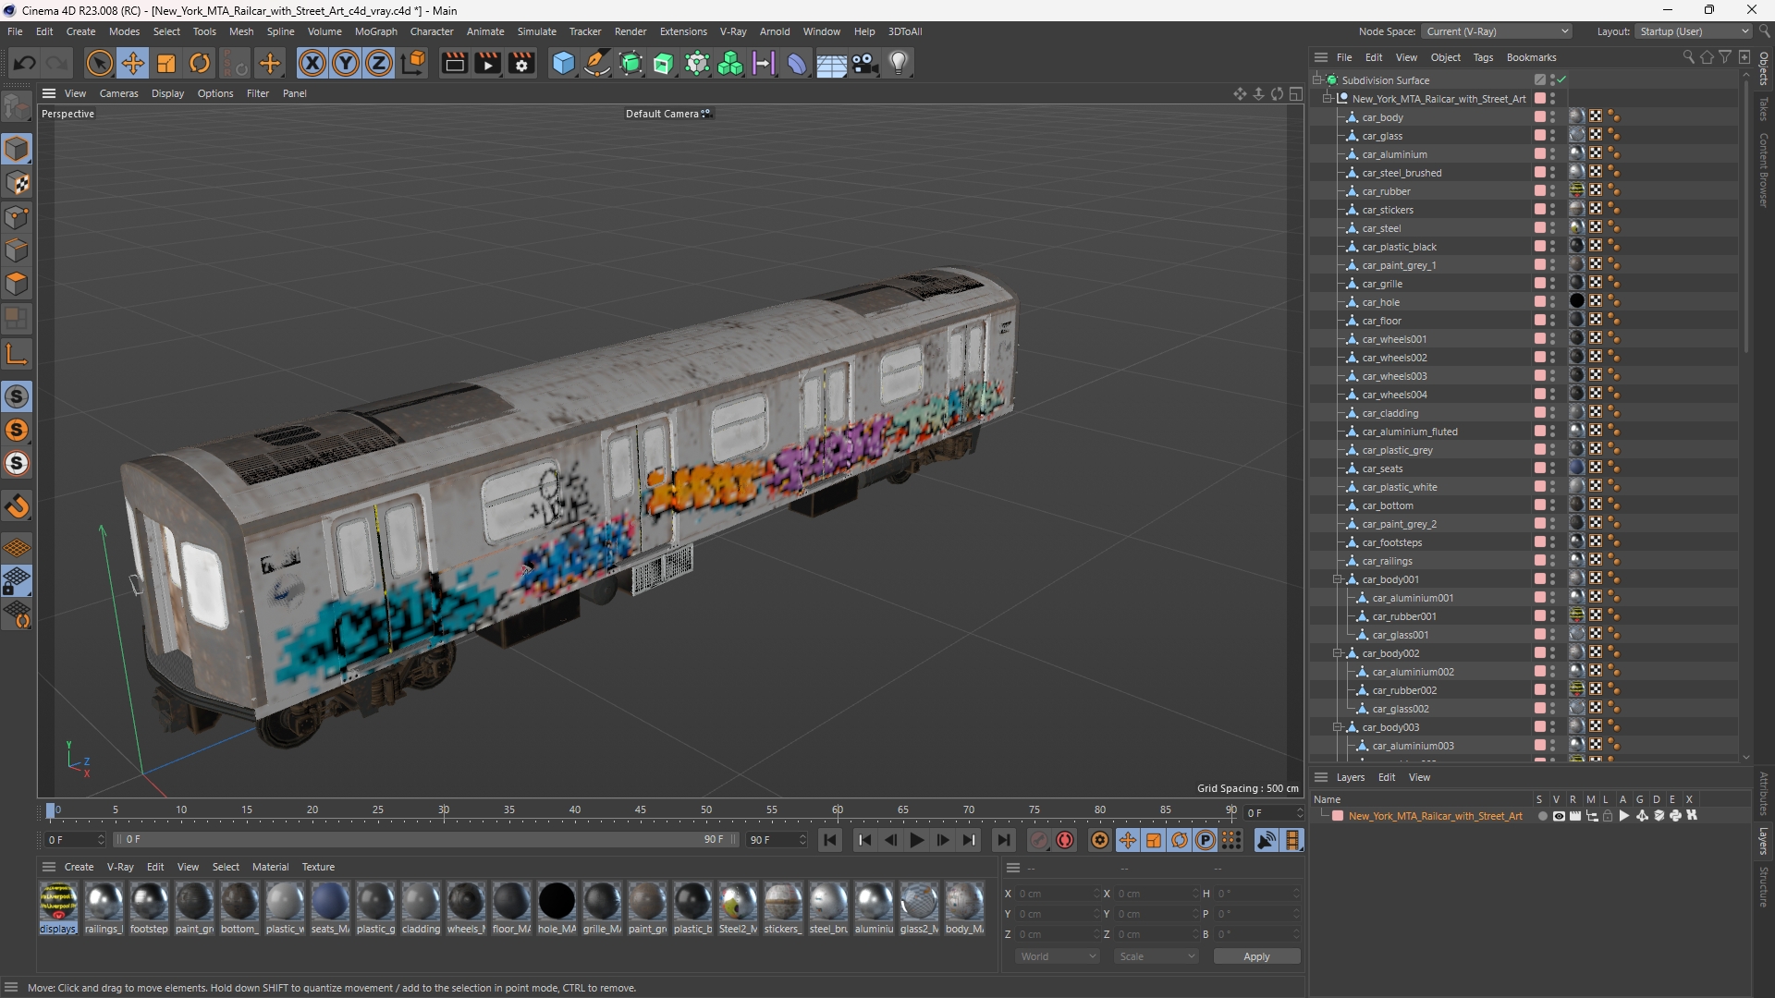Screen dimensions: 1775x998
Task: Toggle layer visibility eye in Layers panel
Action: 1559,816
